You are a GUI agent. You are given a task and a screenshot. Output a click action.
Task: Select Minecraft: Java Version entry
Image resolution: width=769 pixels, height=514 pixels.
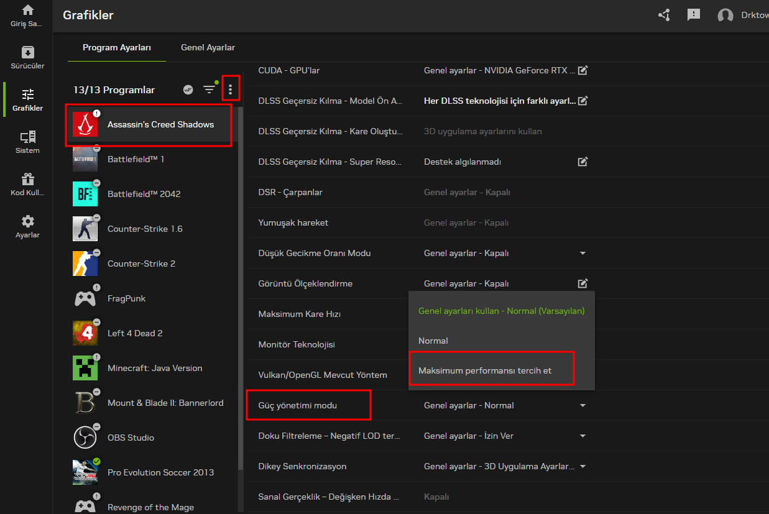pyautogui.click(x=152, y=368)
